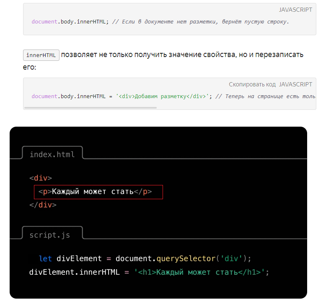Click the inline 'innerHTML' code badge
This screenshot has width=326, height=307.
point(41,55)
